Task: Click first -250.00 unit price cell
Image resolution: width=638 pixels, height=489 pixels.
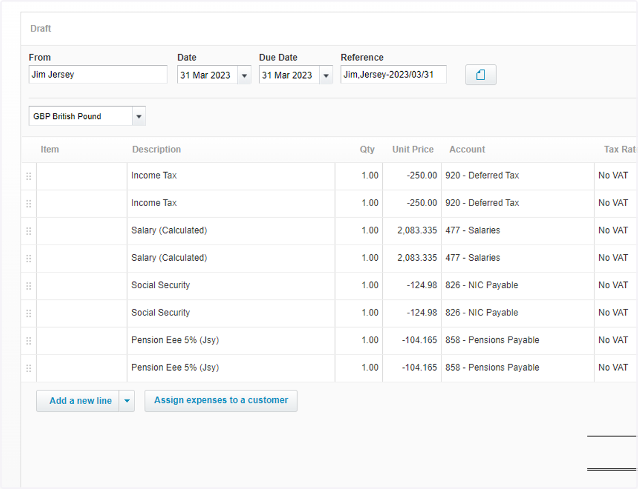Action: [x=412, y=176]
